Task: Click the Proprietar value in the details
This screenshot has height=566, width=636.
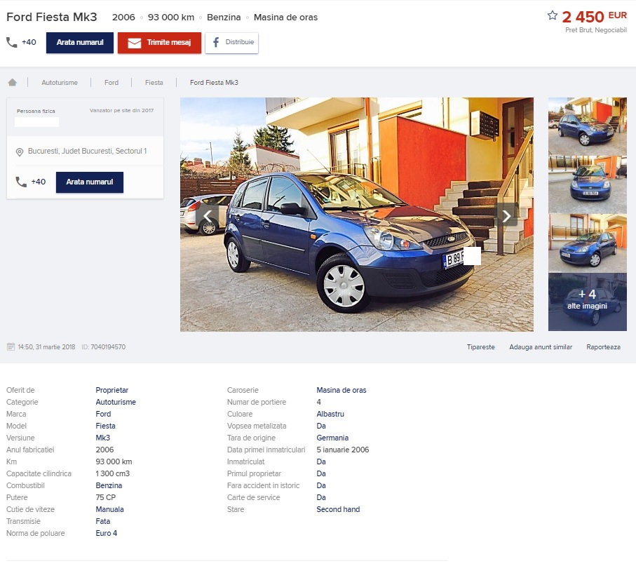Action: tap(112, 390)
